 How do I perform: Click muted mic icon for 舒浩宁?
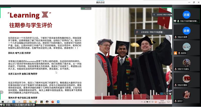175,101
